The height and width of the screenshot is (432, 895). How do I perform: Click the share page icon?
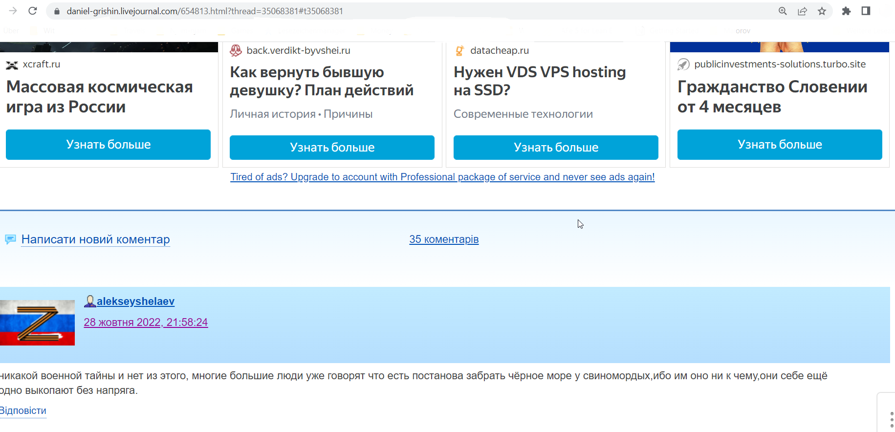click(x=802, y=11)
